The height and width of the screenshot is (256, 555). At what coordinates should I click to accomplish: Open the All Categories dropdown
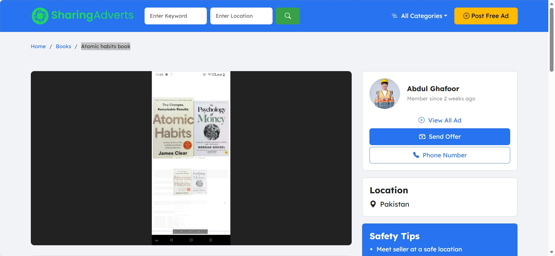[419, 16]
